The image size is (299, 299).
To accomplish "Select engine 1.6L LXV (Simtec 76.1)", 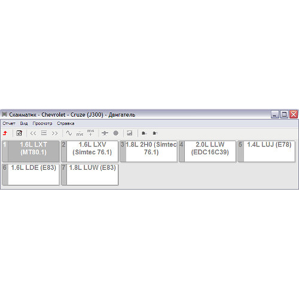I will pos(90,151).
